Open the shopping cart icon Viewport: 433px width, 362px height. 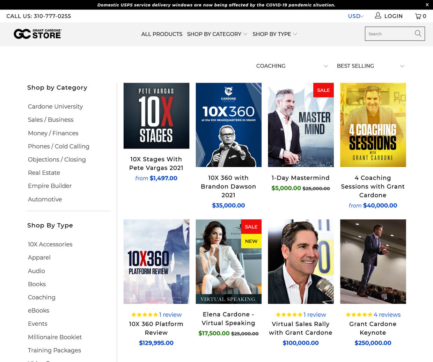tap(418, 16)
